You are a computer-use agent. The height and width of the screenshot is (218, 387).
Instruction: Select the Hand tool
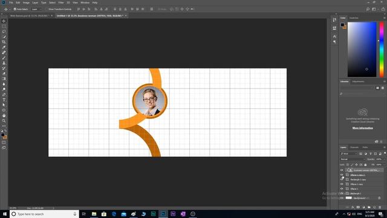click(4, 116)
